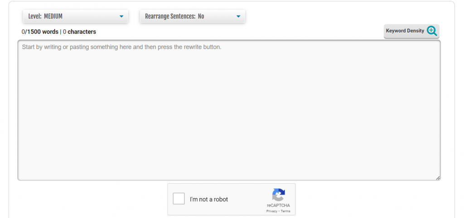This screenshot has width=464, height=218.
Task: Click the blue arrow beside Rearrange Sentences No
Action: coord(238,16)
